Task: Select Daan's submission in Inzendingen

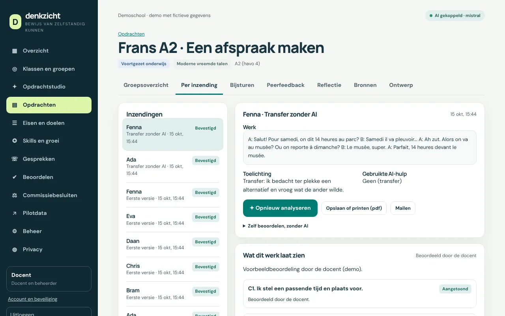Action: [173, 244]
